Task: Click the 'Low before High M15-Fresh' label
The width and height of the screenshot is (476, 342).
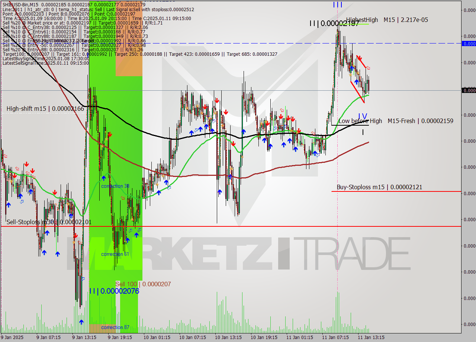Action: 396,121
